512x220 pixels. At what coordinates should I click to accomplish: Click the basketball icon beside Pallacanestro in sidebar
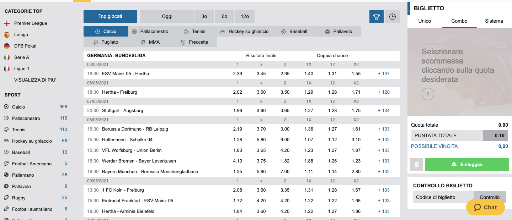[x=6, y=118]
